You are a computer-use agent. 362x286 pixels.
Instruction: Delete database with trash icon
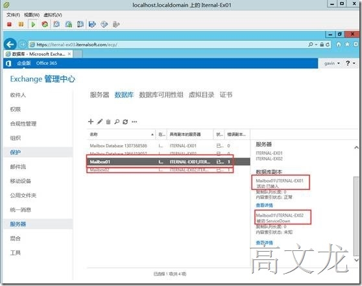(x=108, y=122)
